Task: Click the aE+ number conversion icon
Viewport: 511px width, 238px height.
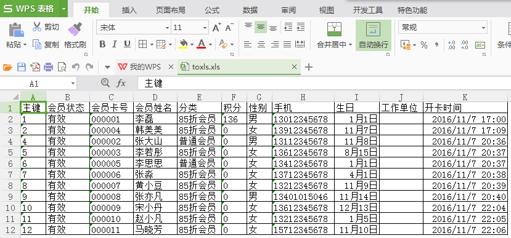Action: (480, 45)
